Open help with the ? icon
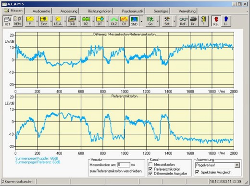The image size is (250, 186). 203,21
